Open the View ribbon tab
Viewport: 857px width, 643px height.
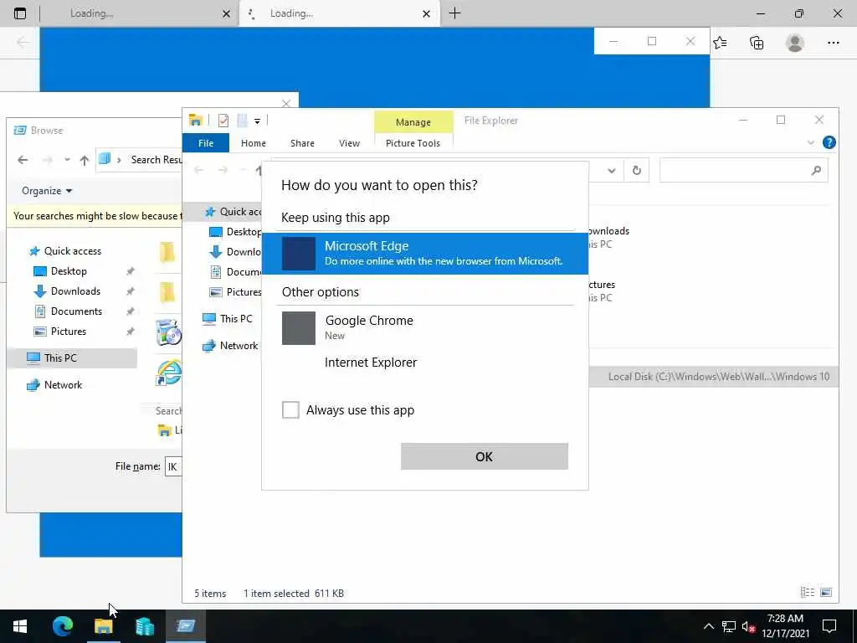pos(349,143)
